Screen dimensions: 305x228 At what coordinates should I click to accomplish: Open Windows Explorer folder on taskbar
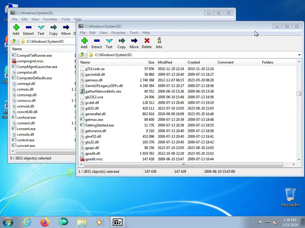point(82,222)
